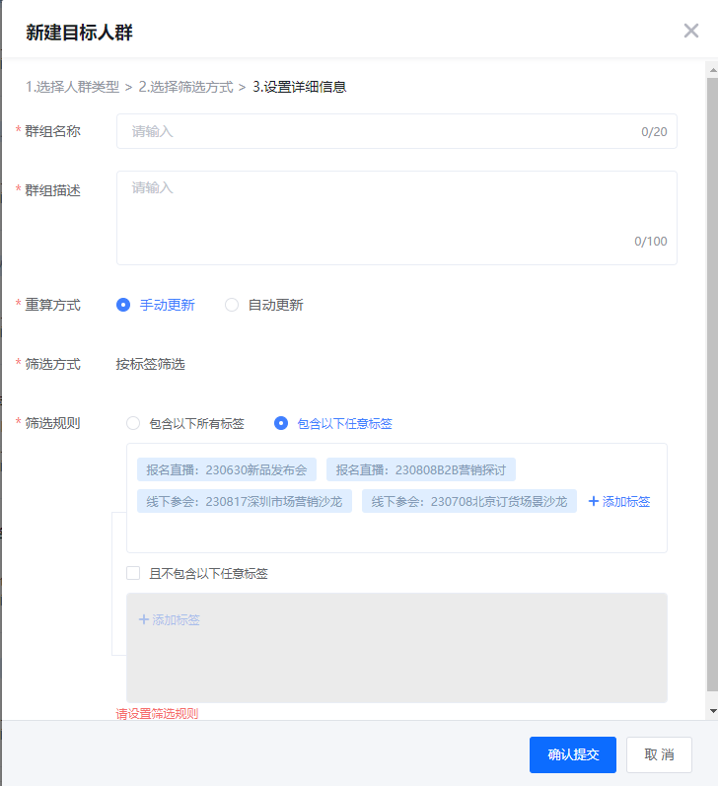
Task: Close the 新建目标人群 dialog
Action: 691,32
